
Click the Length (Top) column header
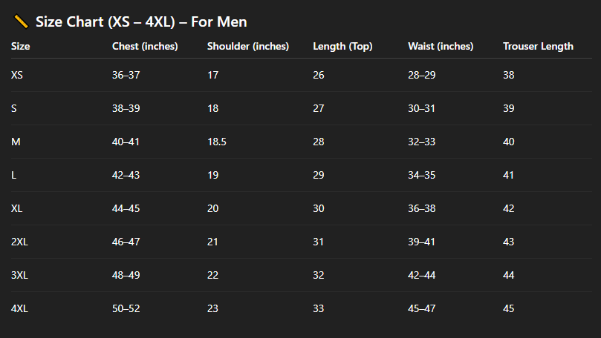coord(342,46)
